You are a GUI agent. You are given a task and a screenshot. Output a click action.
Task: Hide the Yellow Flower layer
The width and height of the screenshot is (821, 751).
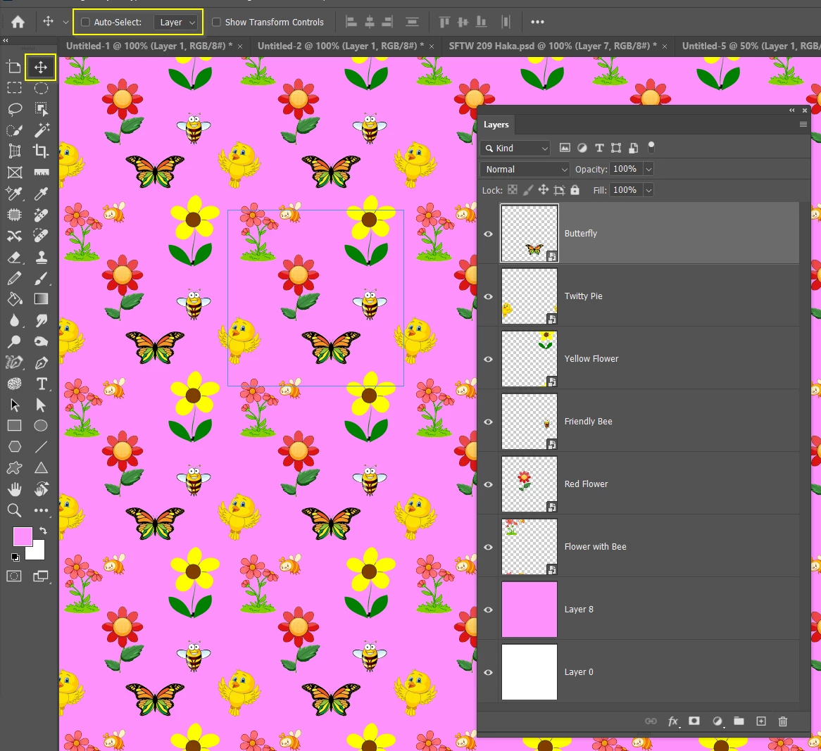tap(488, 360)
